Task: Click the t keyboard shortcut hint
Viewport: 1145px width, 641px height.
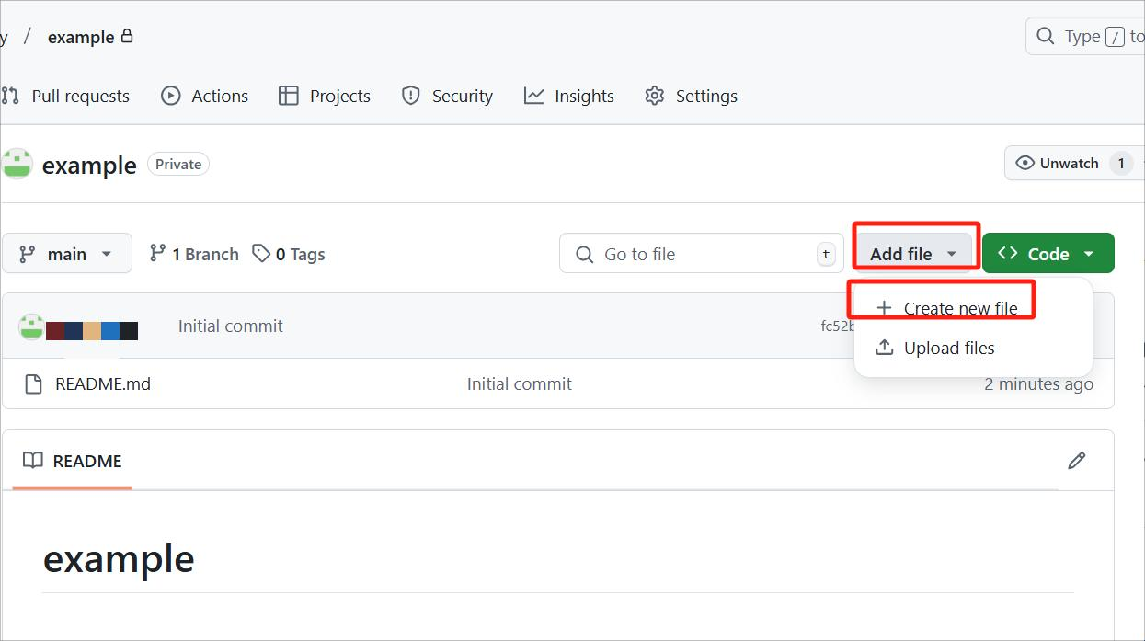Action: click(x=826, y=255)
